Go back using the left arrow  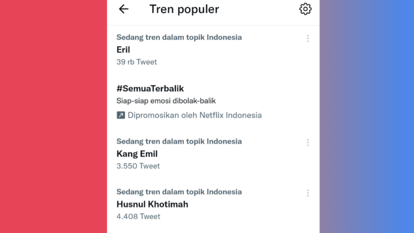[124, 9]
